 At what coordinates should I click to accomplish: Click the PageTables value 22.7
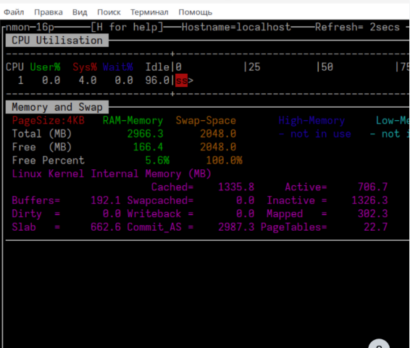click(x=376, y=227)
